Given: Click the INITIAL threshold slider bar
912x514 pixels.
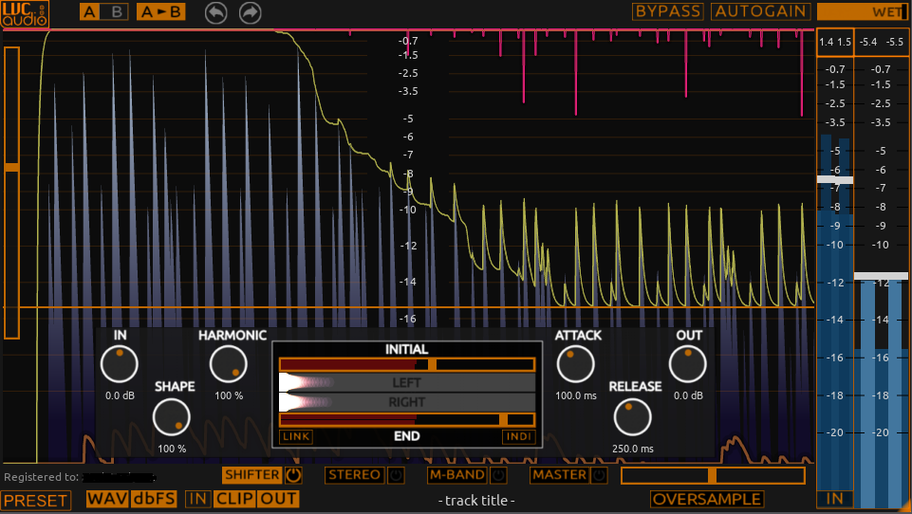Looking at the screenshot, I should pos(406,364).
